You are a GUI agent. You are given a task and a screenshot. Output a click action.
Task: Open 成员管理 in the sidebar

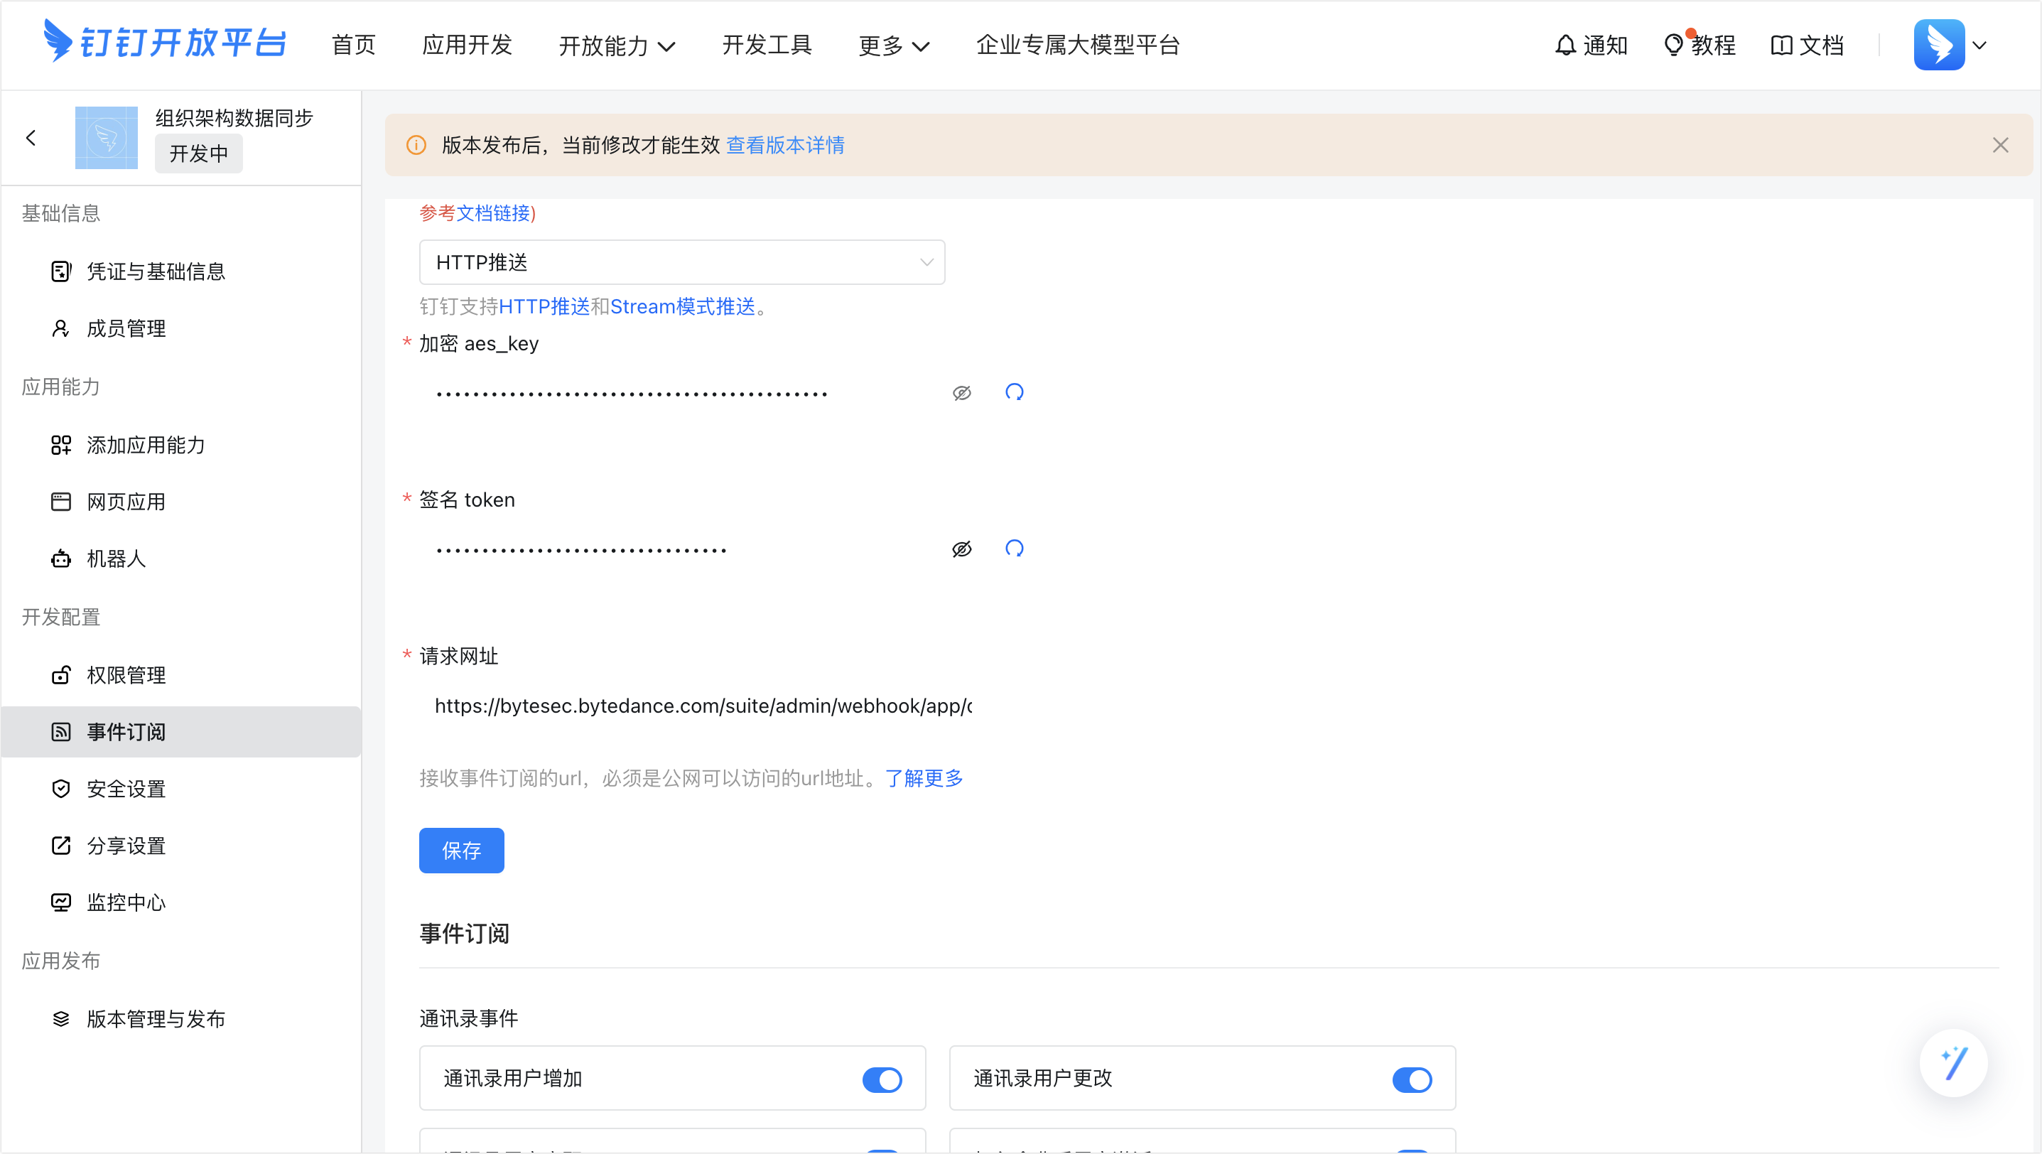click(x=181, y=329)
